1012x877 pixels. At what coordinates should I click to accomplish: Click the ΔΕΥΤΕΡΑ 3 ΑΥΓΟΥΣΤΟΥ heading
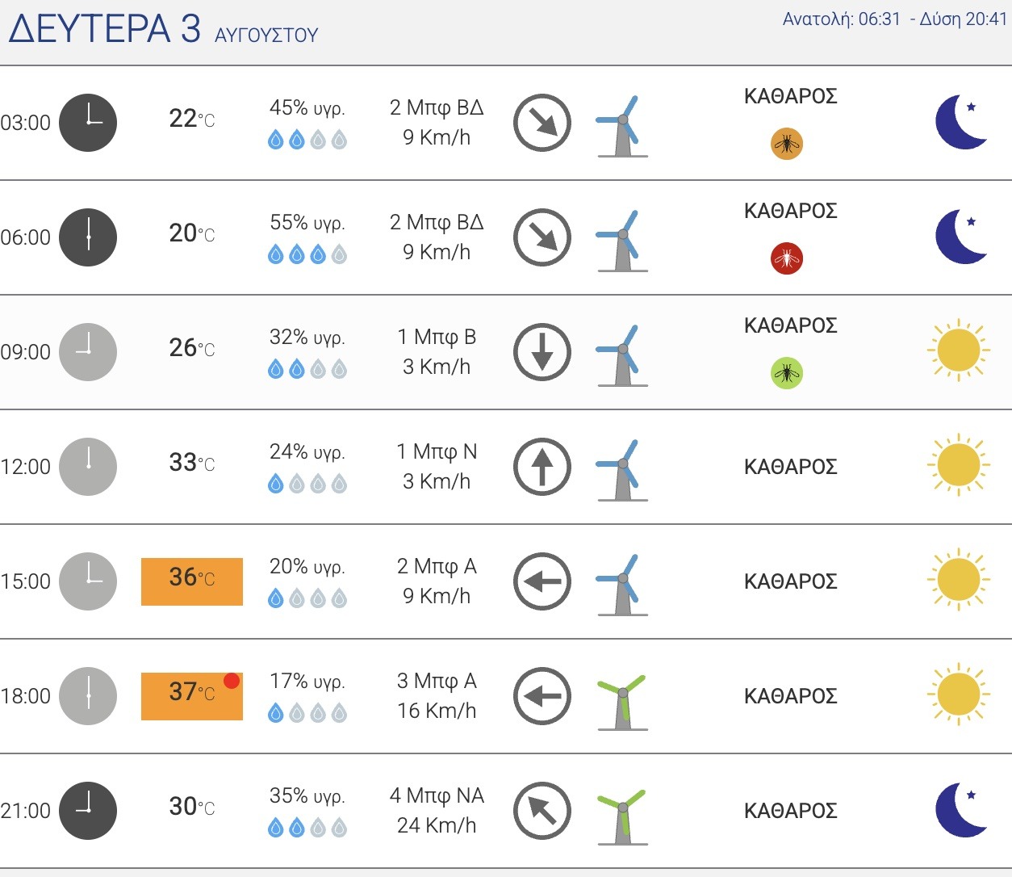[x=164, y=30]
